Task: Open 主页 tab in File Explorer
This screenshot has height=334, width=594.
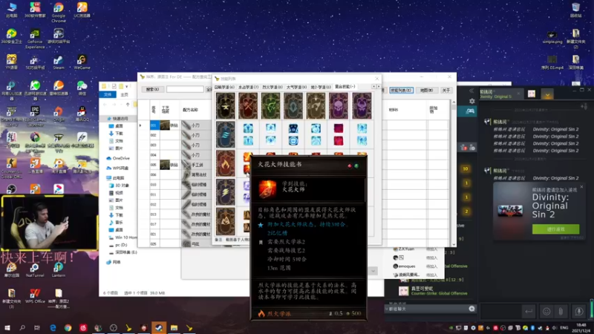Action: (124, 94)
